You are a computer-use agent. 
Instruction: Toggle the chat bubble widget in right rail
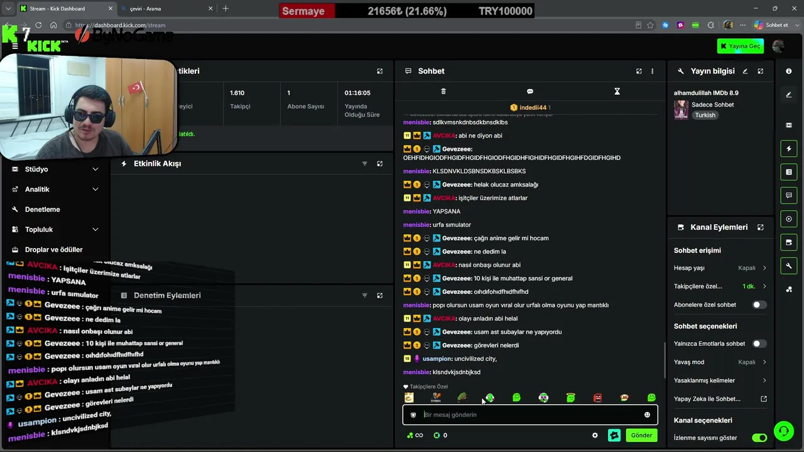789,195
